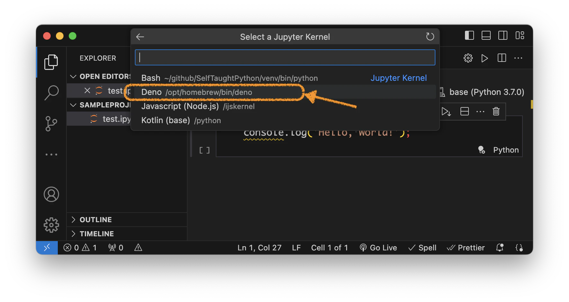Viewport: 569px width, 302px height.
Task: Customize layout from title bar
Action: point(520,35)
